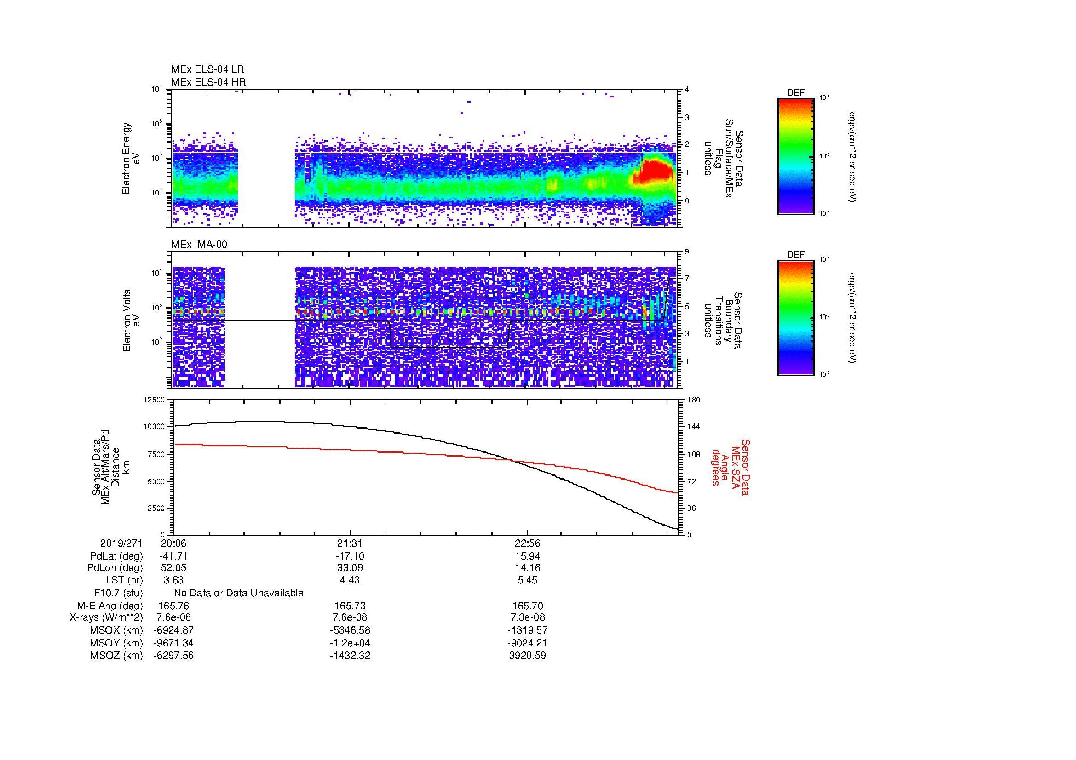This screenshot has width=1076, height=760.
Task: Click the MSOY value '-9024.21'
Action: [x=528, y=643]
